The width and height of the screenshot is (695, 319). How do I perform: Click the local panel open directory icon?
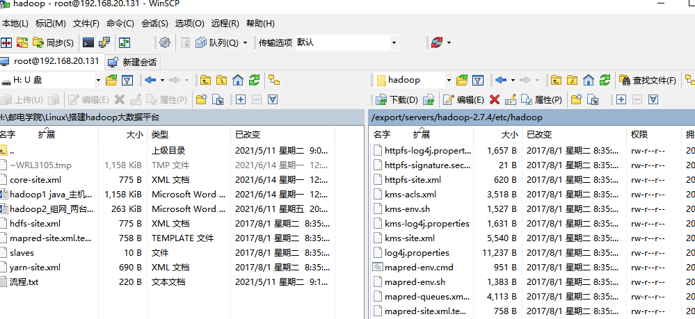pyautogui.click(x=111, y=80)
